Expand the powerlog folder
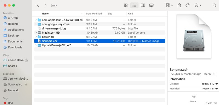 point(36,37)
